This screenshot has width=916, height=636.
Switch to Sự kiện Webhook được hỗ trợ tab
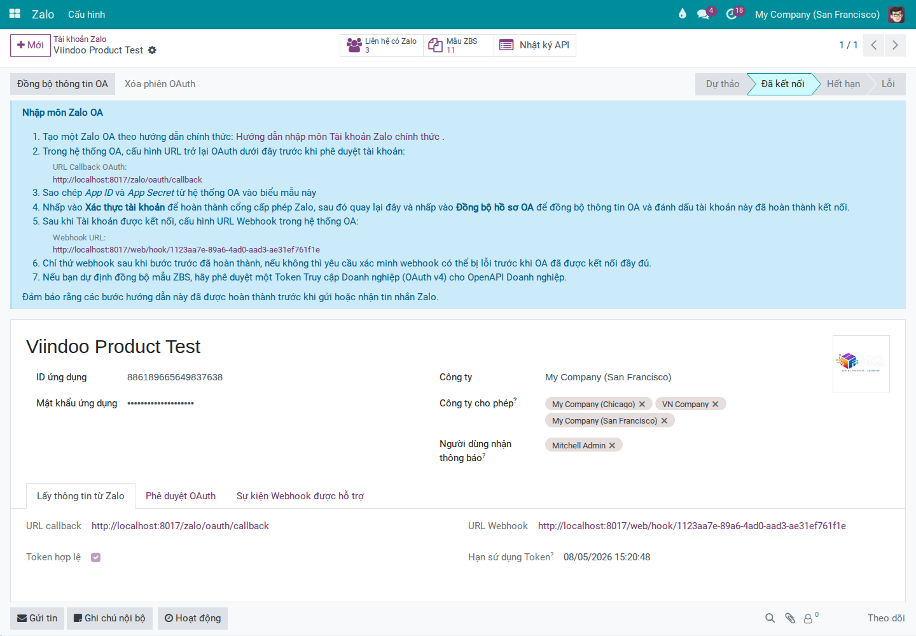pyautogui.click(x=300, y=496)
